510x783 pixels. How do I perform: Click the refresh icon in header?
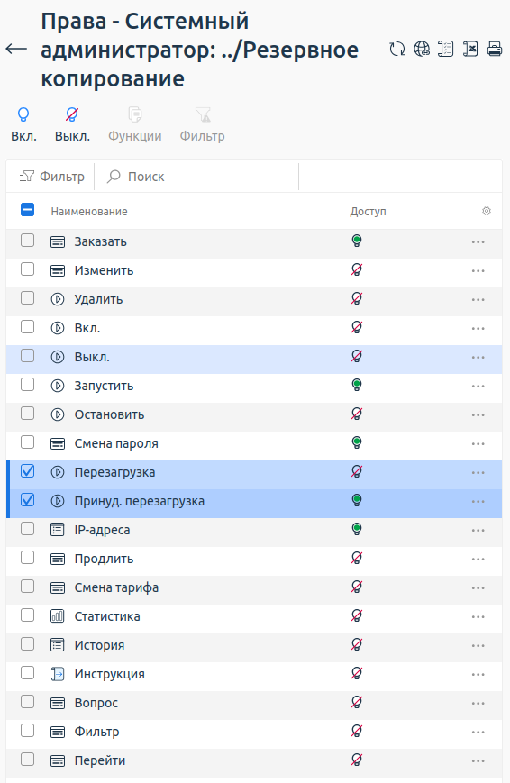(397, 49)
